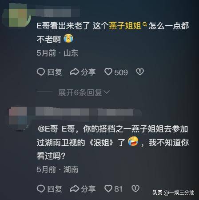Open the highlighted 燕子姐姐 search link

pyautogui.click(x=125, y=26)
